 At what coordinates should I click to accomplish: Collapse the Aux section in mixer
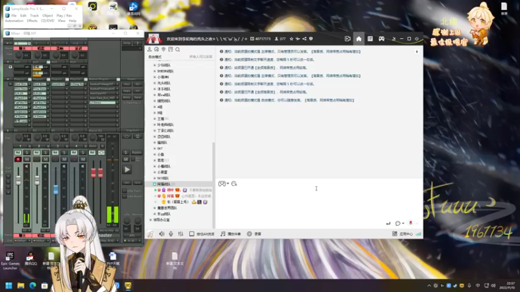[8, 62]
